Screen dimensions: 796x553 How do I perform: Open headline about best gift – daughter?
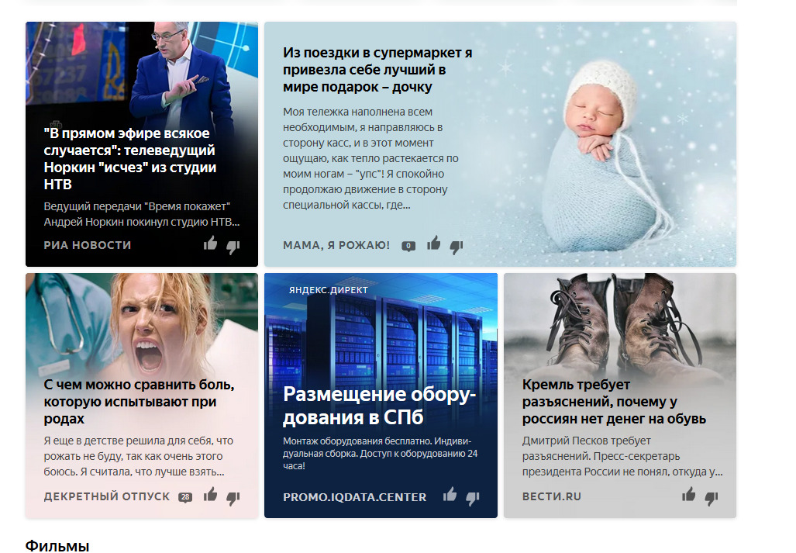(x=377, y=70)
